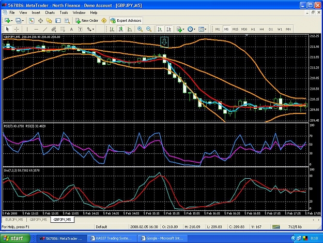Click the 'Default' profile in status bar
This screenshot has height=243, width=323.
click(101, 227)
